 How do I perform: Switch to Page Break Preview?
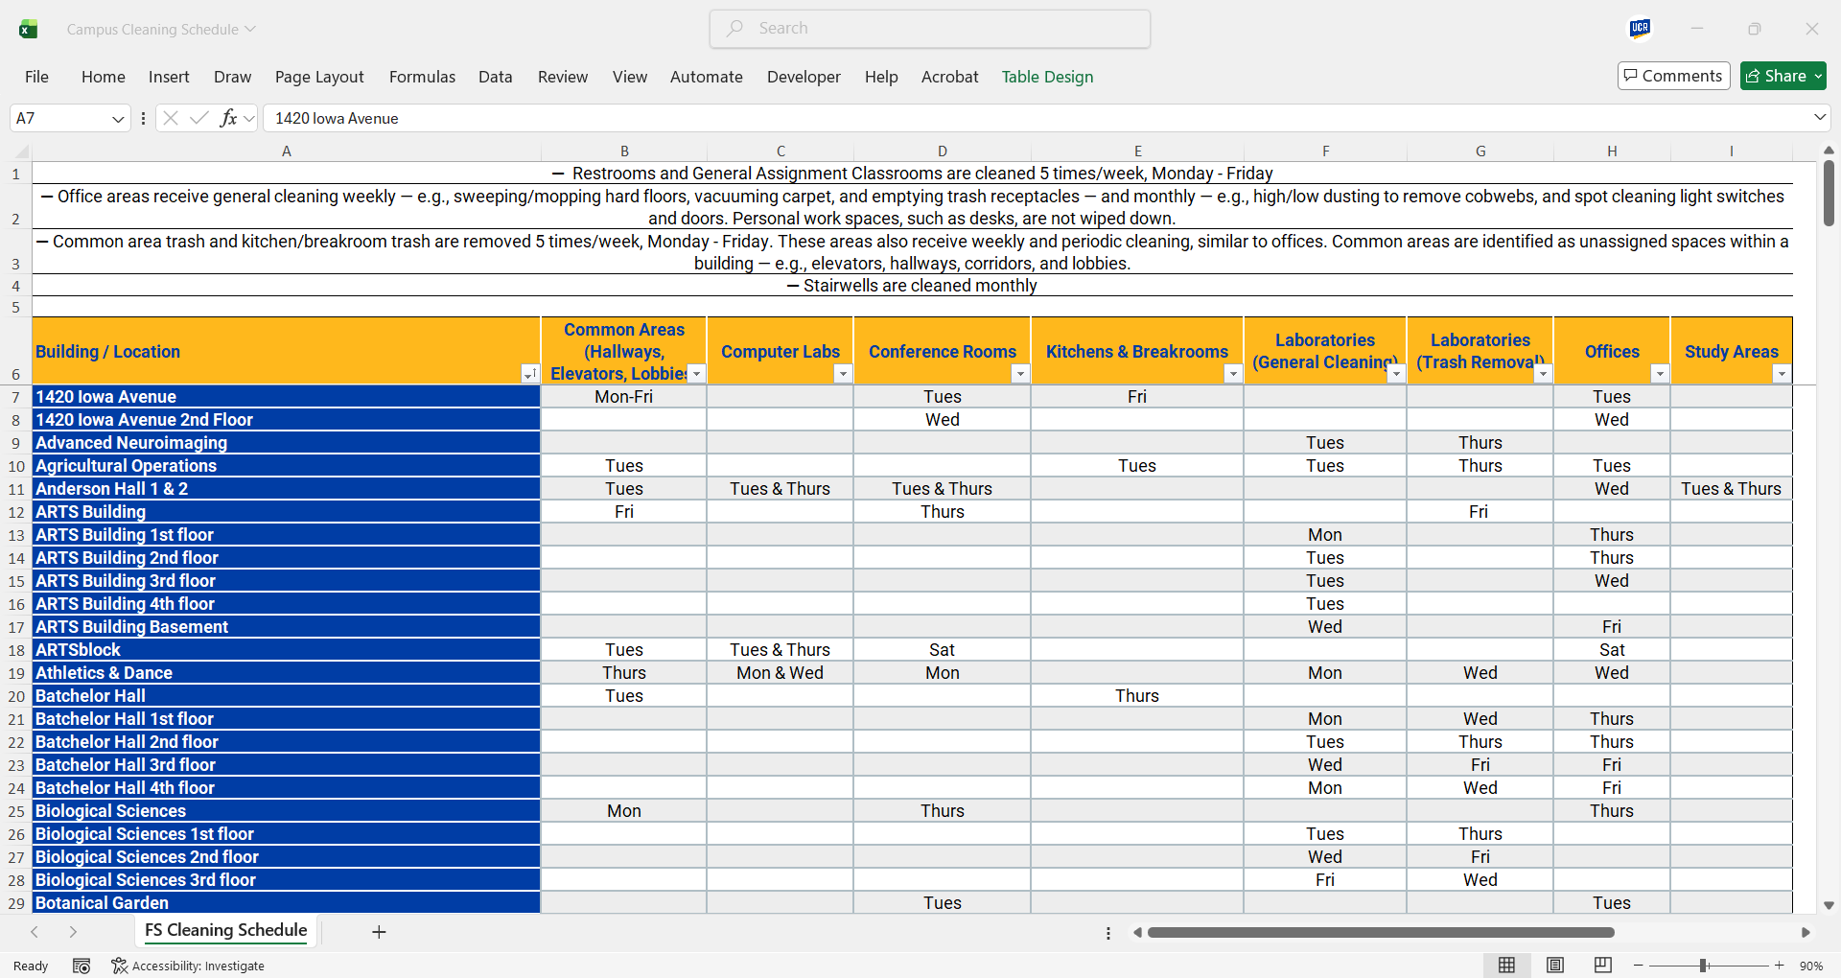pyautogui.click(x=1603, y=966)
